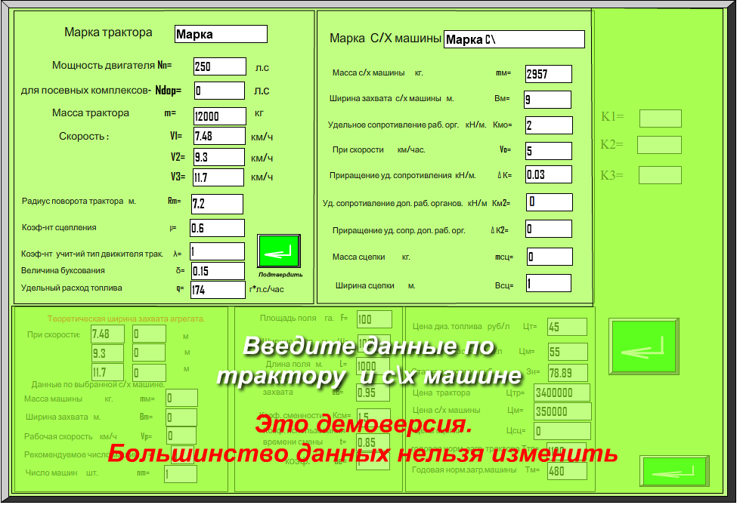Select the V2 speed field showing 9.3

pos(218,157)
